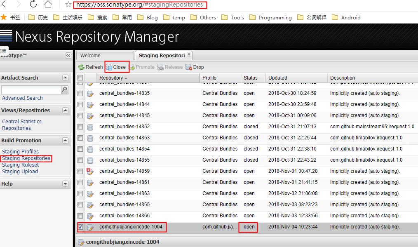Image resolution: width=418 pixels, height=247 pixels.
Task: Click the Refresh toolbar button
Action: (x=90, y=67)
